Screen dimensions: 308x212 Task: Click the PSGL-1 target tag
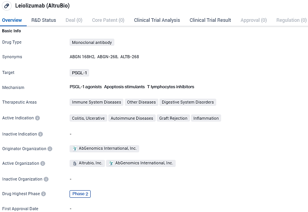[79, 73]
